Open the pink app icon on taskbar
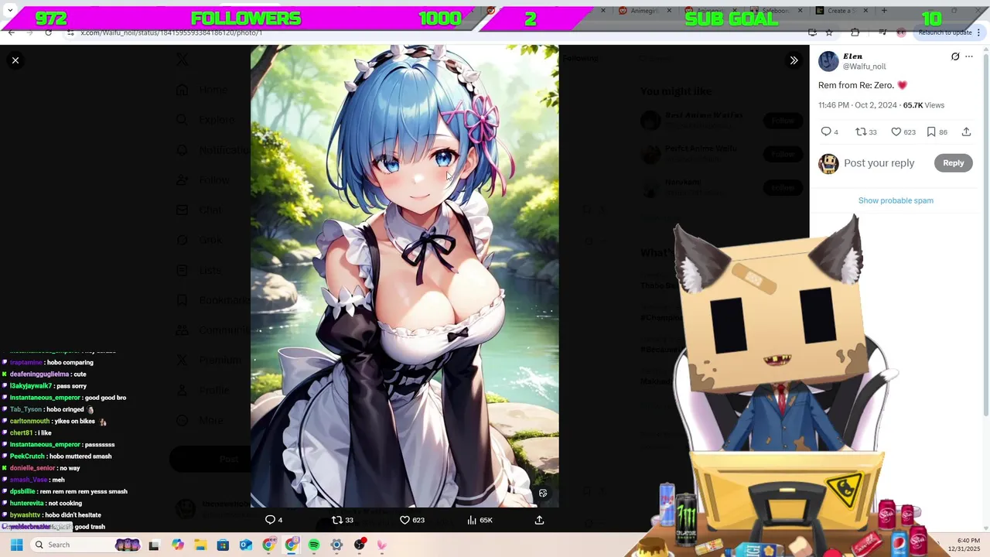The width and height of the screenshot is (990, 557). point(382,545)
